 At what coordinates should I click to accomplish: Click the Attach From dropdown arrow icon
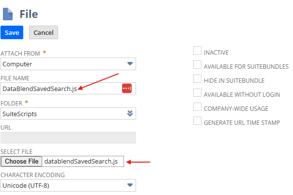coord(130,64)
